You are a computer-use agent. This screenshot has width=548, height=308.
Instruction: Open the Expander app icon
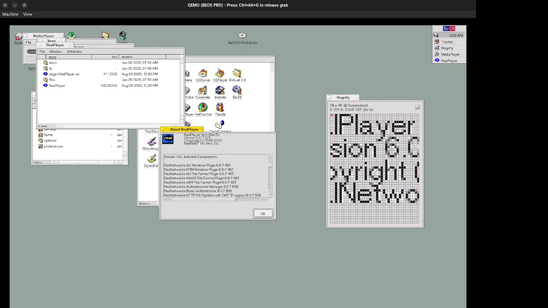203,91
